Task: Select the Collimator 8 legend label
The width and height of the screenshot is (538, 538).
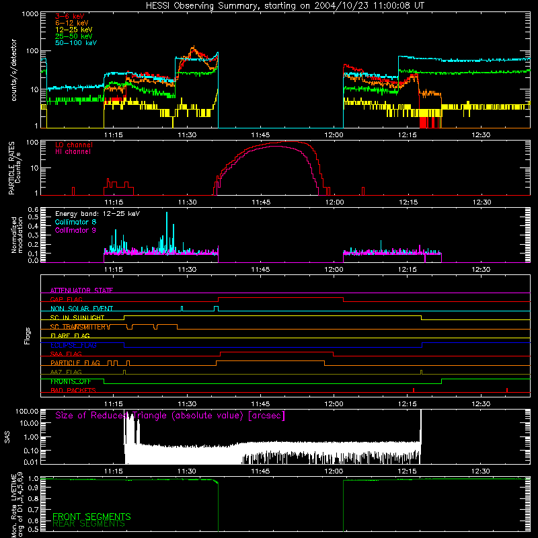Action: pyautogui.click(x=75, y=222)
